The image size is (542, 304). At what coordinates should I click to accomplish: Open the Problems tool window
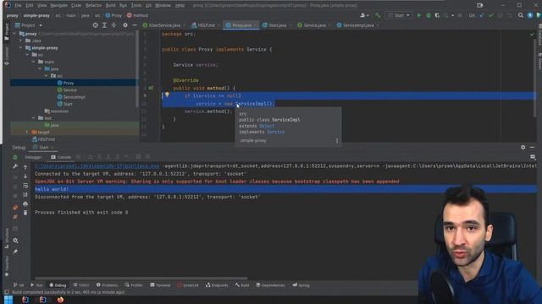click(x=108, y=285)
